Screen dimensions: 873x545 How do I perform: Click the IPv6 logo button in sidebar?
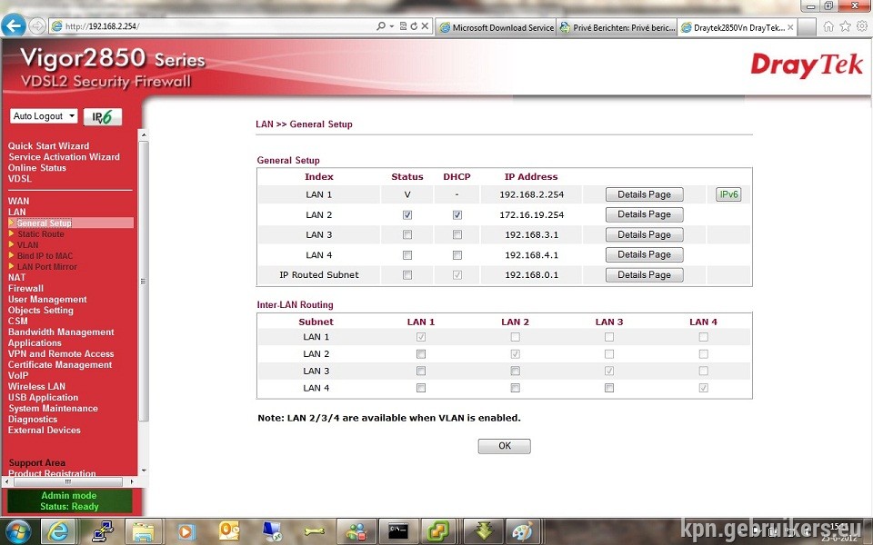pos(103,117)
